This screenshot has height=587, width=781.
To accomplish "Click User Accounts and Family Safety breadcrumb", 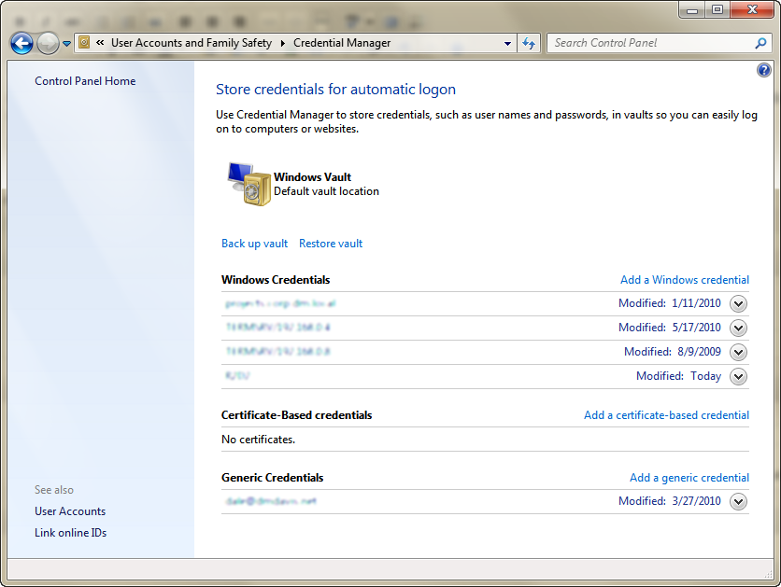I will tap(192, 43).
